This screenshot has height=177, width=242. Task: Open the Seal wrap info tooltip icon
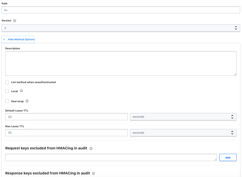27,101
